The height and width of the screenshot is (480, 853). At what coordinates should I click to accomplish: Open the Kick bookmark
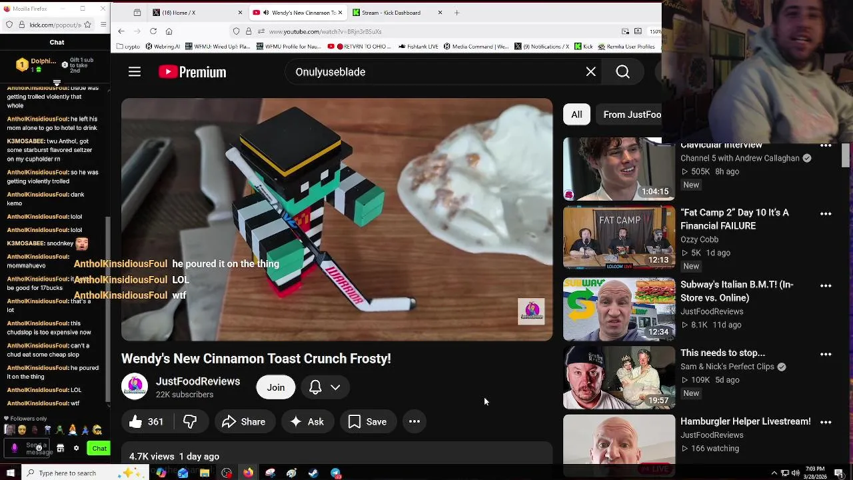[584, 47]
